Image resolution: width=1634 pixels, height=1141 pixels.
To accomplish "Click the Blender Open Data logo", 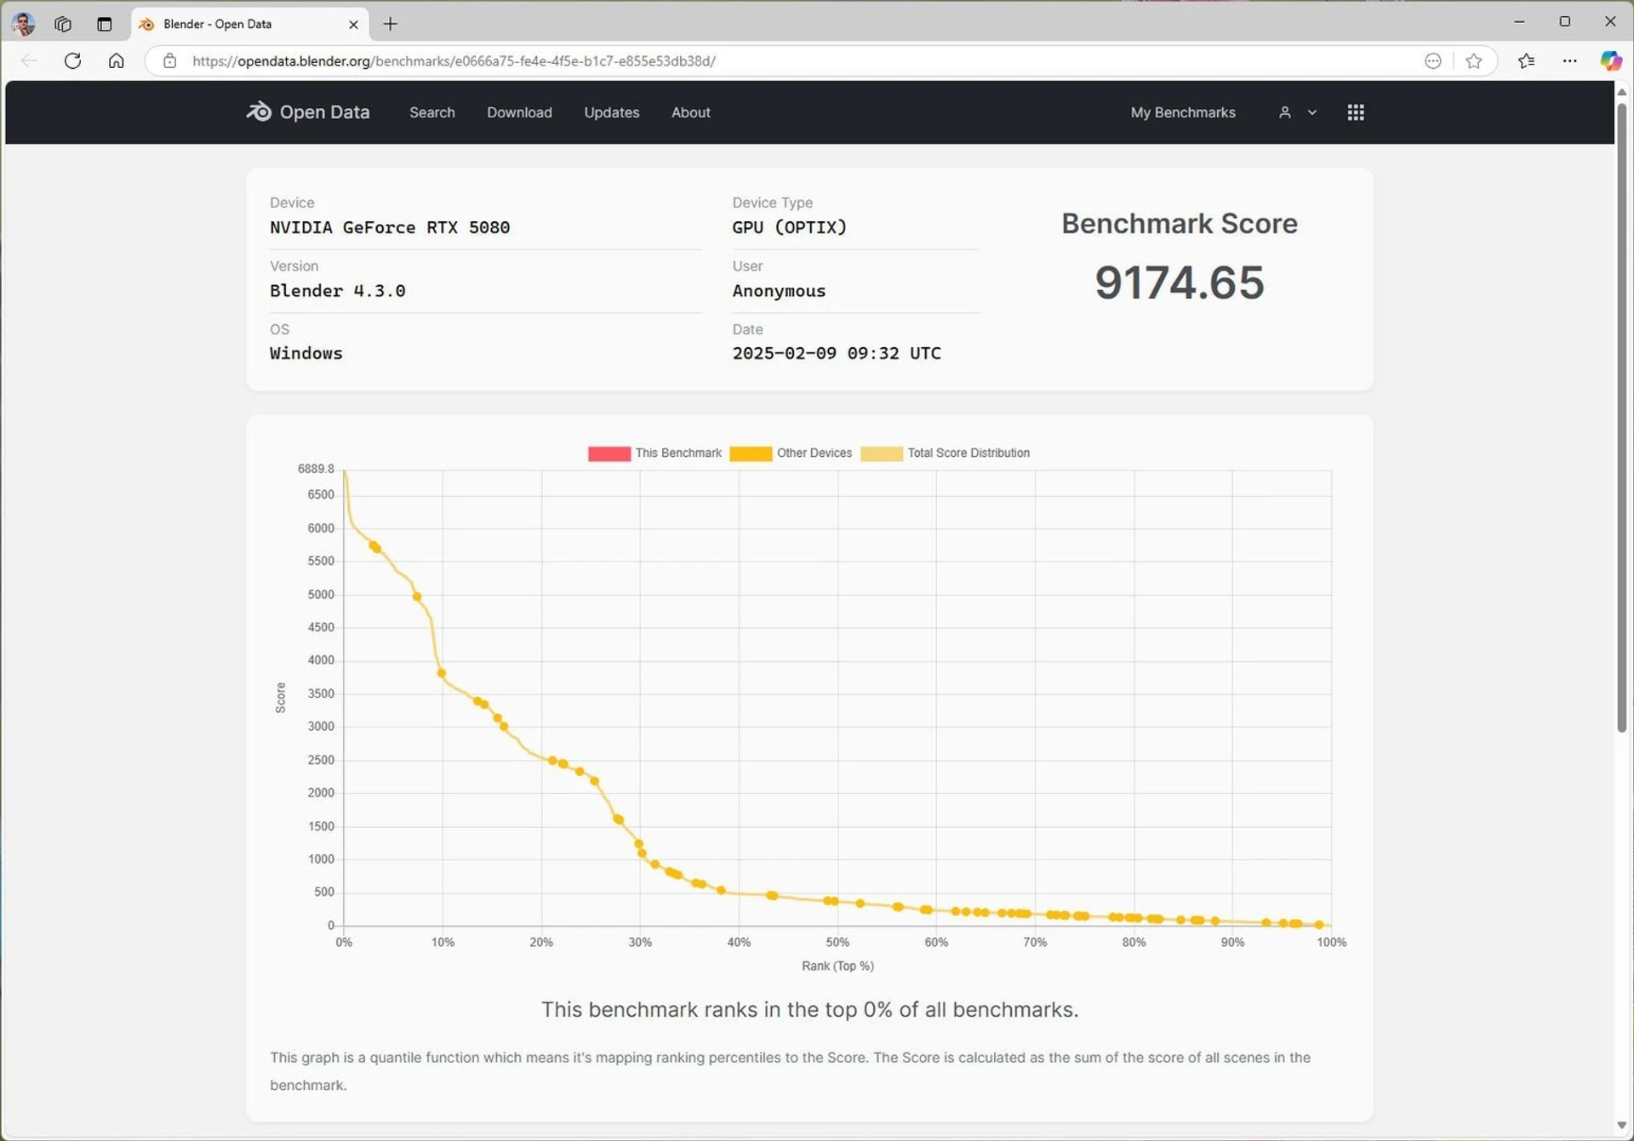I will (308, 112).
